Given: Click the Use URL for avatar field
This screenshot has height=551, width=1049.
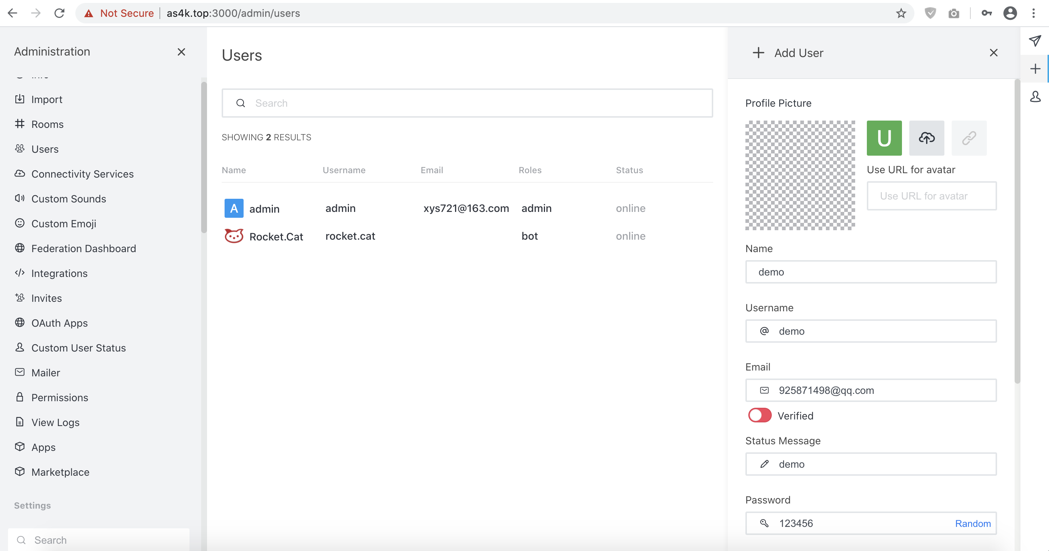Looking at the screenshot, I should pos(932,196).
